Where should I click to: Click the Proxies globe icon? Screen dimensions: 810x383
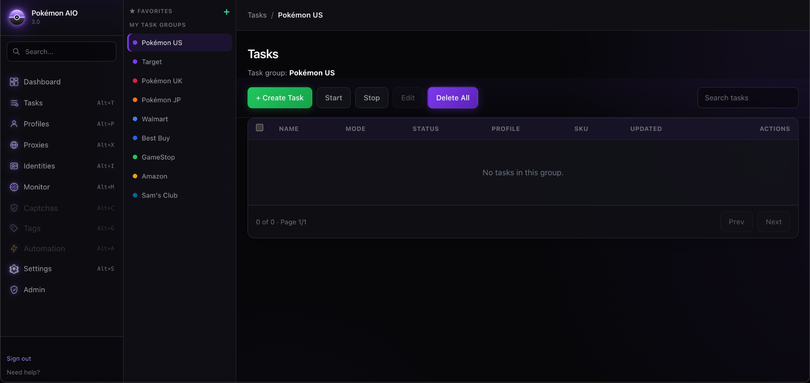(x=14, y=145)
